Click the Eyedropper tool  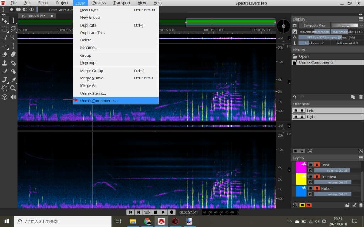[x=13, y=80]
